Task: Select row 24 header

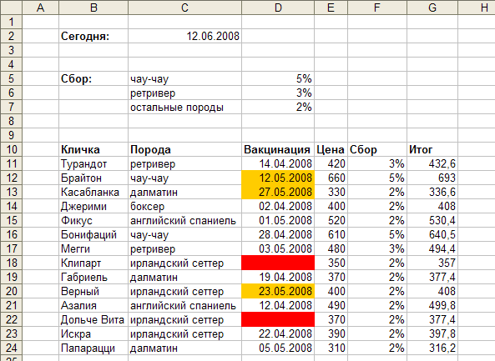Action: point(11,348)
